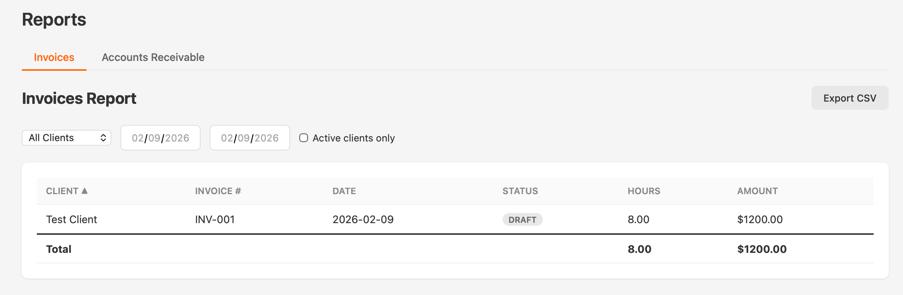Click invoice number INV-001 in the table

click(x=214, y=219)
